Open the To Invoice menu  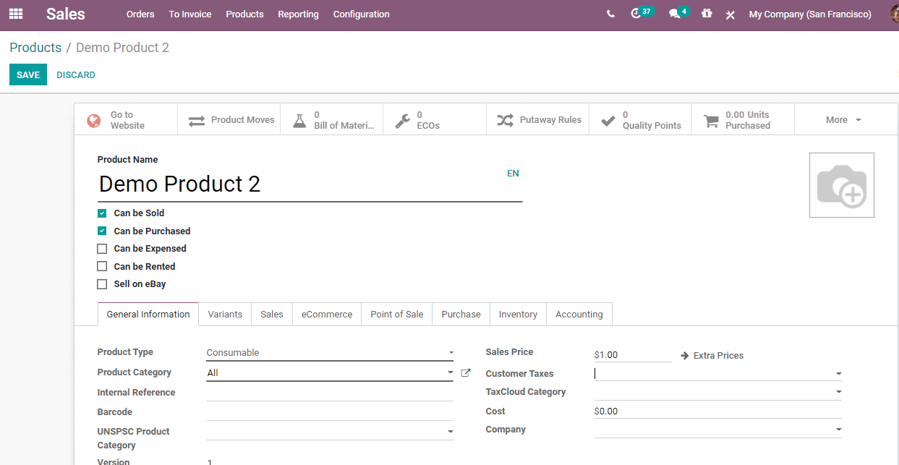click(190, 14)
